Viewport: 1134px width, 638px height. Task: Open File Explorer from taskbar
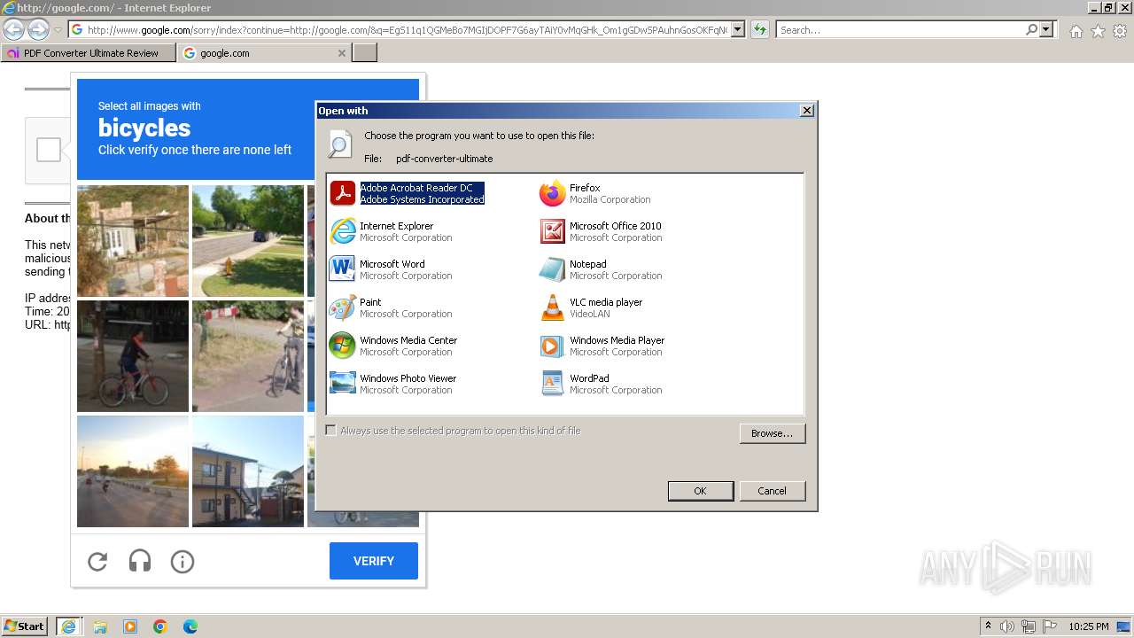[x=100, y=626]
